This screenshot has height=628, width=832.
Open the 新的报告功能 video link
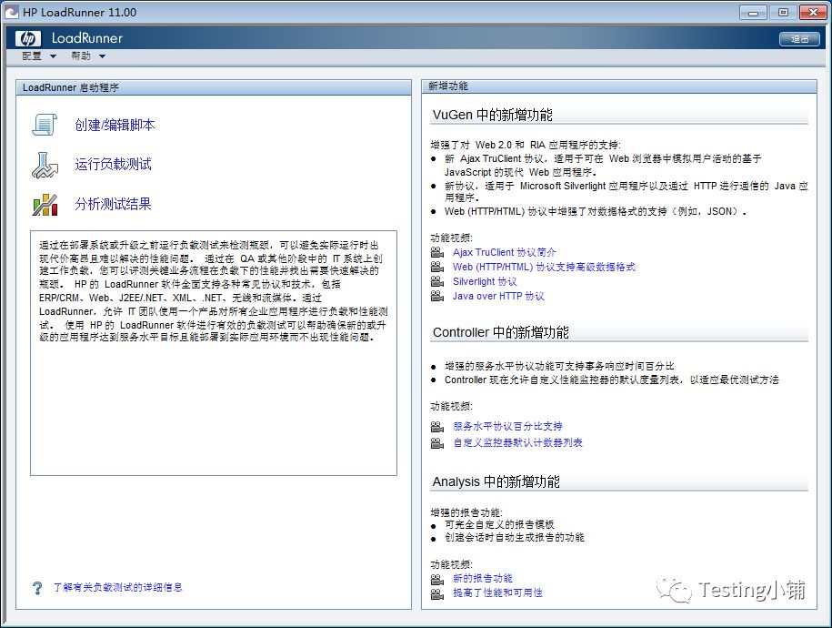[483, 578]
